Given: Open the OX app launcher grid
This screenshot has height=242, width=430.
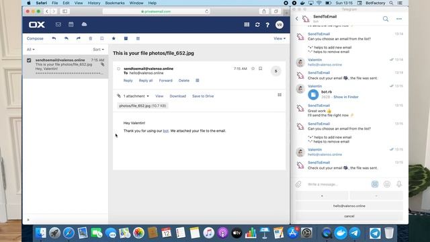Looking at the screenshot, I should click(247, 25).
